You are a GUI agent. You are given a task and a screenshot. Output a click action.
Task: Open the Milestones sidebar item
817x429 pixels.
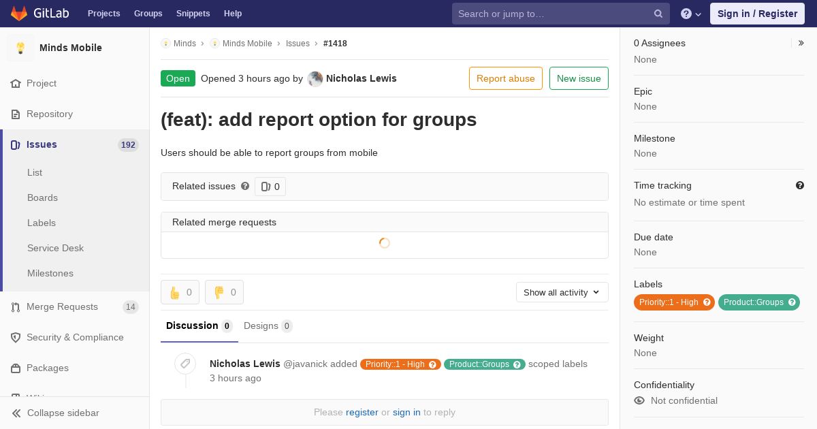pyautogui.click(x=50, y=273)
